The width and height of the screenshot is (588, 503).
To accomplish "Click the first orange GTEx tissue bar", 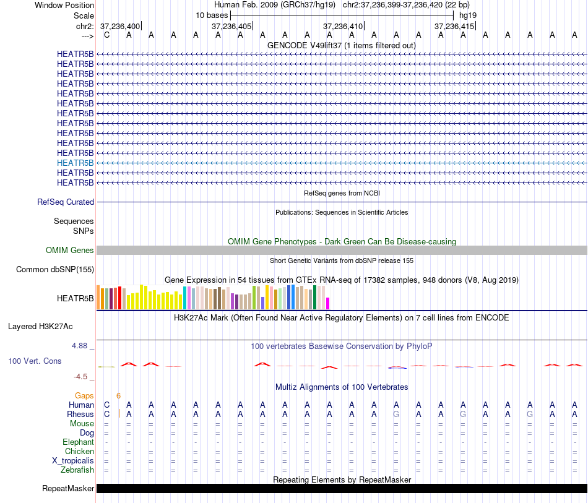I will (x=98, y=297).
